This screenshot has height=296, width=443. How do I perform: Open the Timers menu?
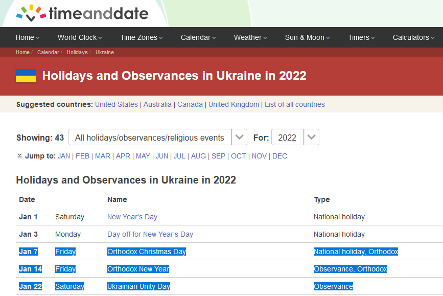(x=361, y=37)
